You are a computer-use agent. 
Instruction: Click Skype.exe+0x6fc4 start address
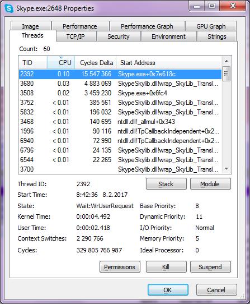[143, 93]
